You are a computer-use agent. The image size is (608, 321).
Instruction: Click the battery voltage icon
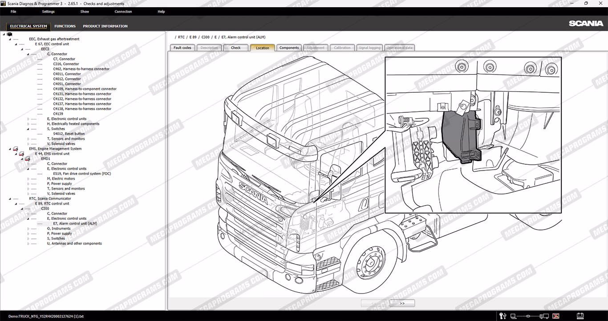(580, 316)
